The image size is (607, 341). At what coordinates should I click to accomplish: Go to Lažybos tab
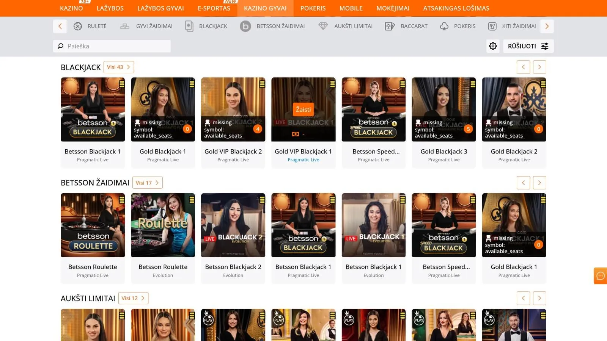click(x=110, y=8)
